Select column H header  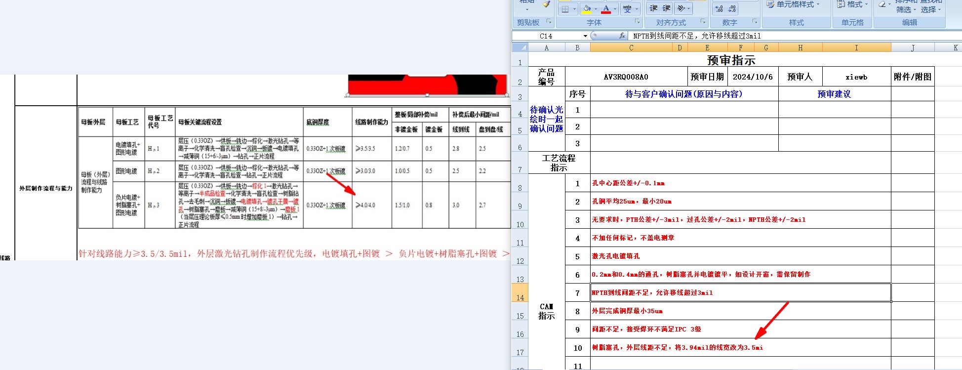pos(800,47)
